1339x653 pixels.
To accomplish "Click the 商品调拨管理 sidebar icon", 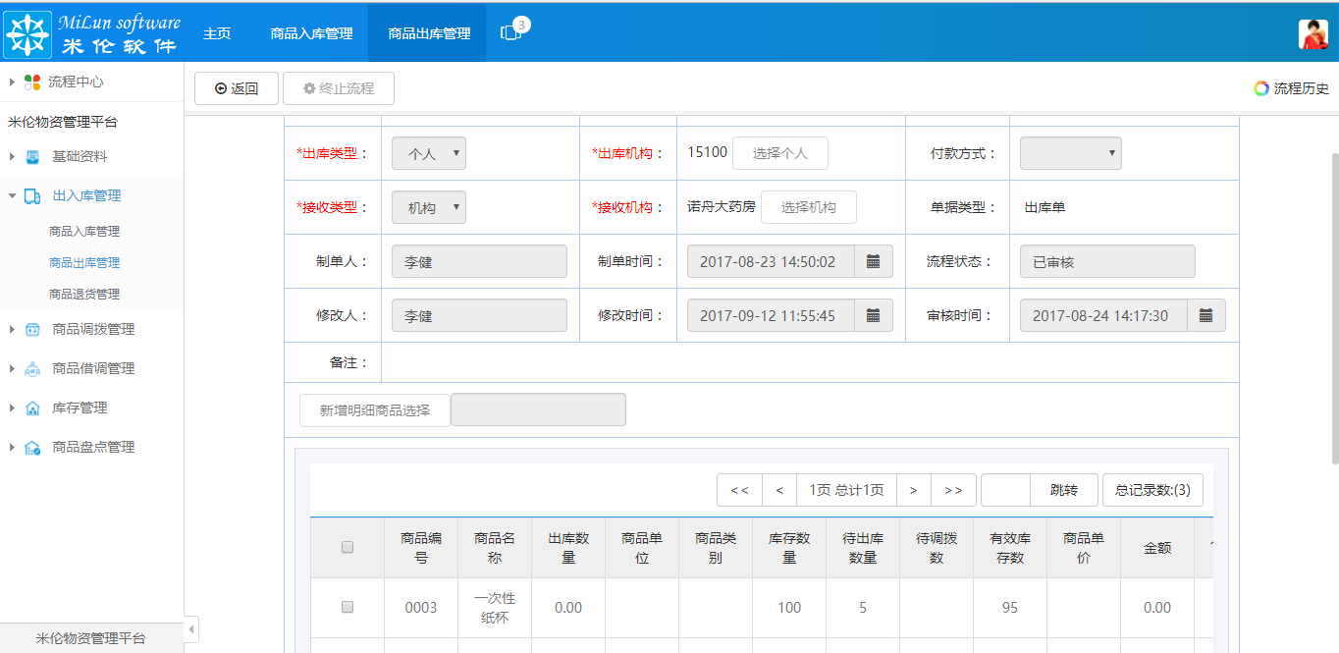I will click(32, 330).
